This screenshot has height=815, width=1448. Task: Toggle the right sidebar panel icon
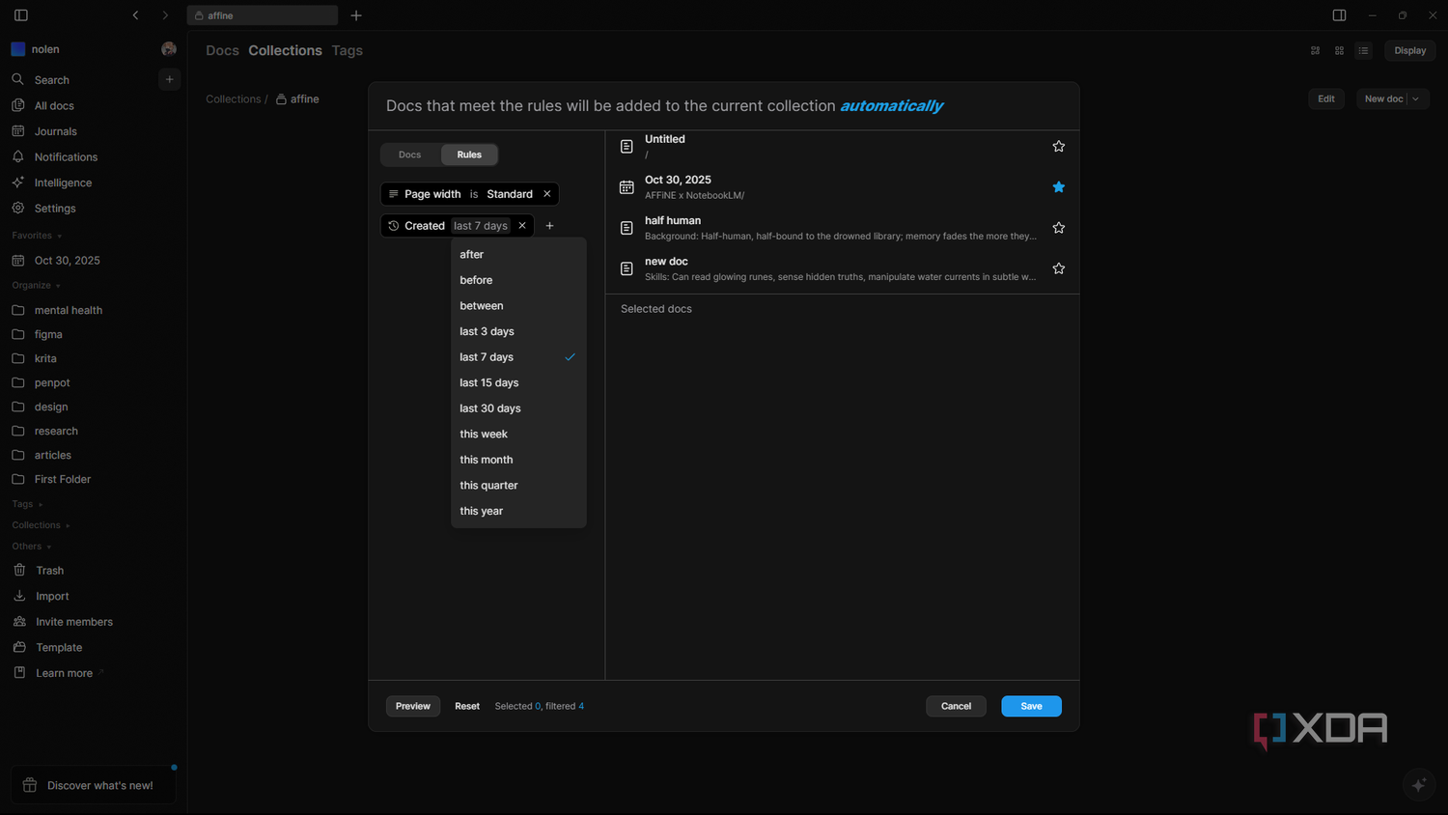pyautogui.click(x=1339, y=15)
